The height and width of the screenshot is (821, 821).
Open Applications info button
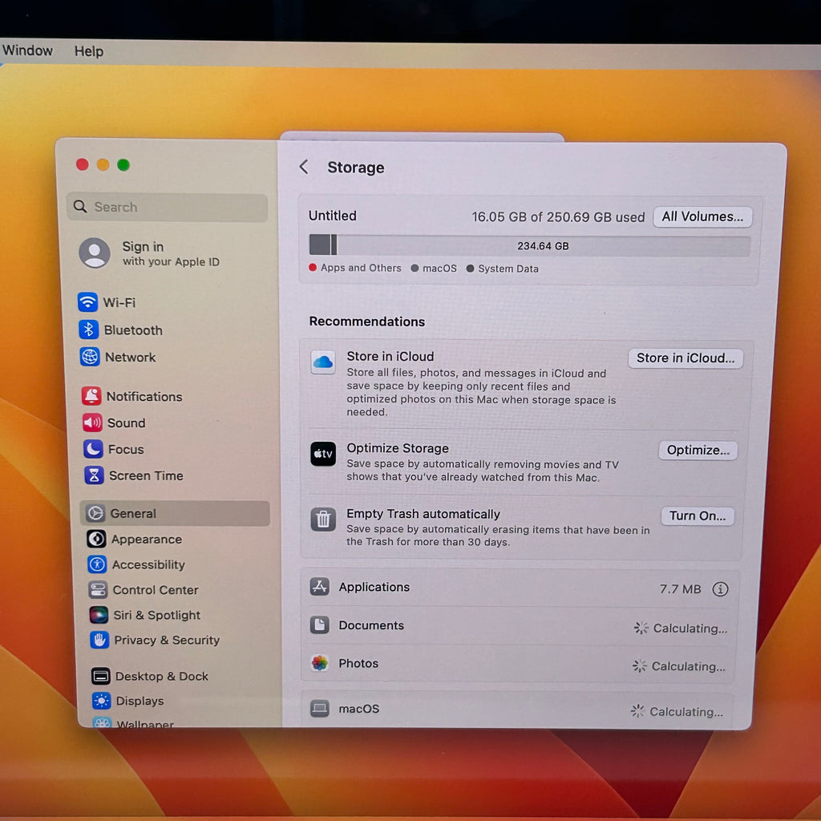(720, 589)
